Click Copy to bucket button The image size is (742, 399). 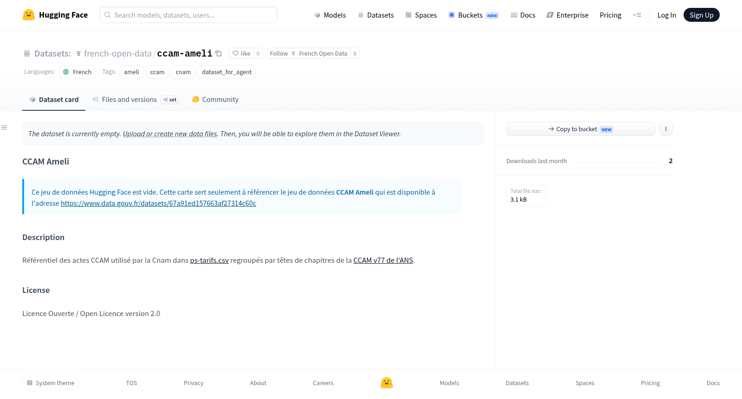point(581,129)
